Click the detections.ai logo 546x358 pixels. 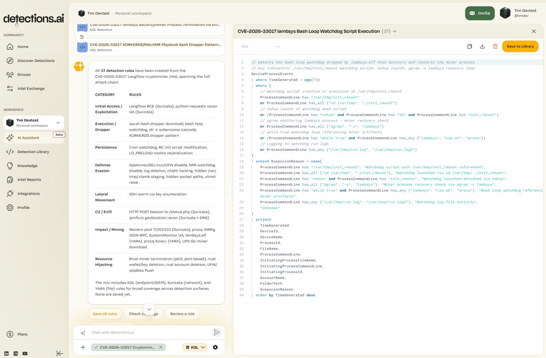[34, 18]
